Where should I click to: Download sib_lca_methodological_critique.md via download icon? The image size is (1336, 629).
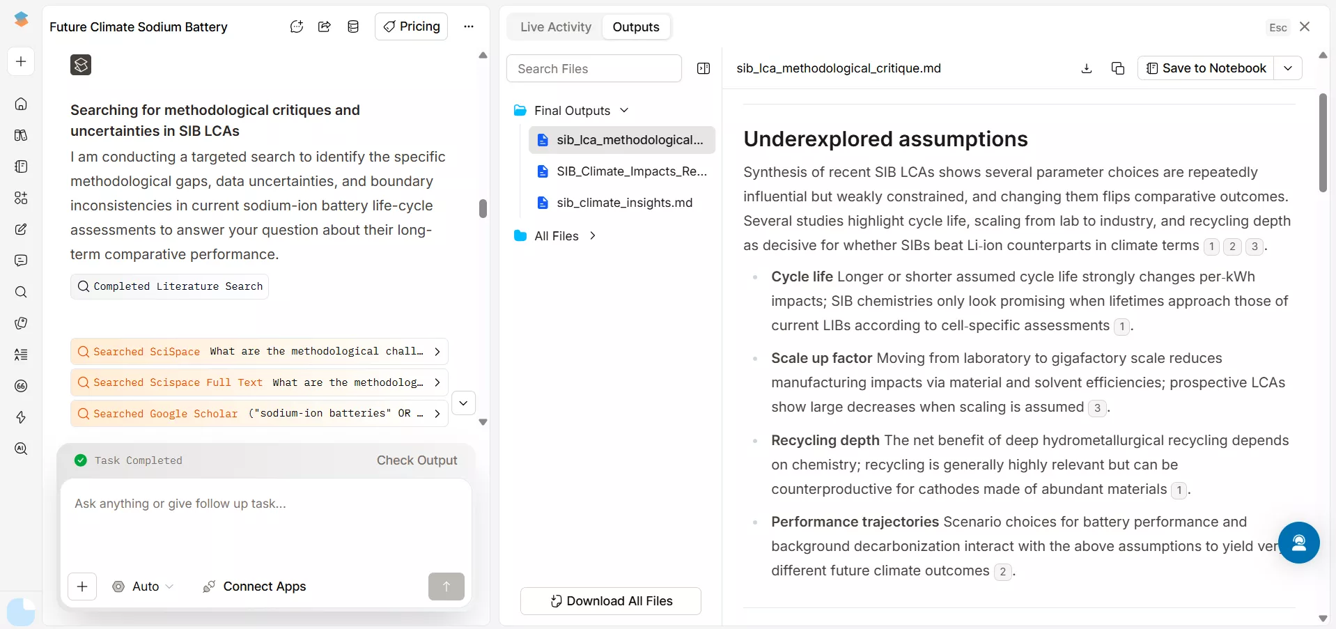click(x=1087, y=68)
